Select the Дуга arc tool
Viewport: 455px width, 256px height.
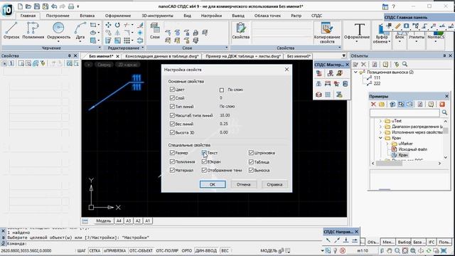pyautogui.click(x=80, y=31)
